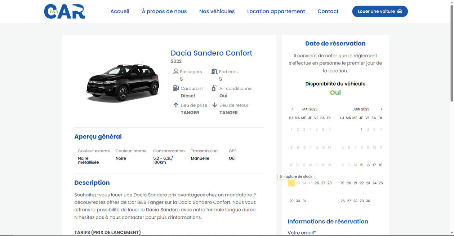Go to next month in calendar
Screen dimensions: 454x236
tap(381, 109)
